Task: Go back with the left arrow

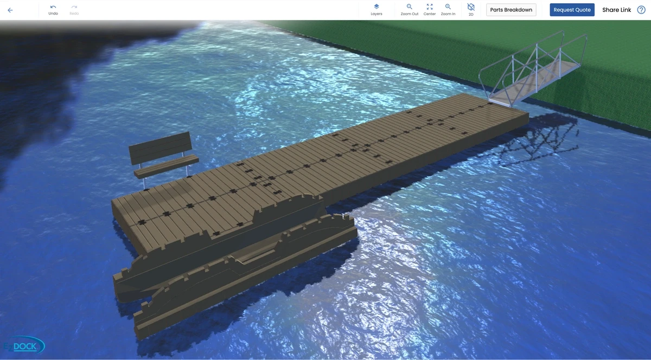Action: point(10,10)
